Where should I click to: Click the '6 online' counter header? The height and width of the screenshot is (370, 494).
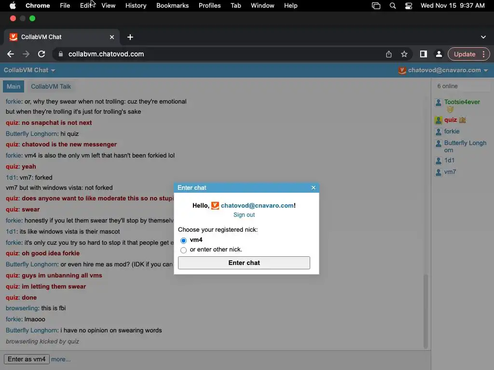pos(447,86)
